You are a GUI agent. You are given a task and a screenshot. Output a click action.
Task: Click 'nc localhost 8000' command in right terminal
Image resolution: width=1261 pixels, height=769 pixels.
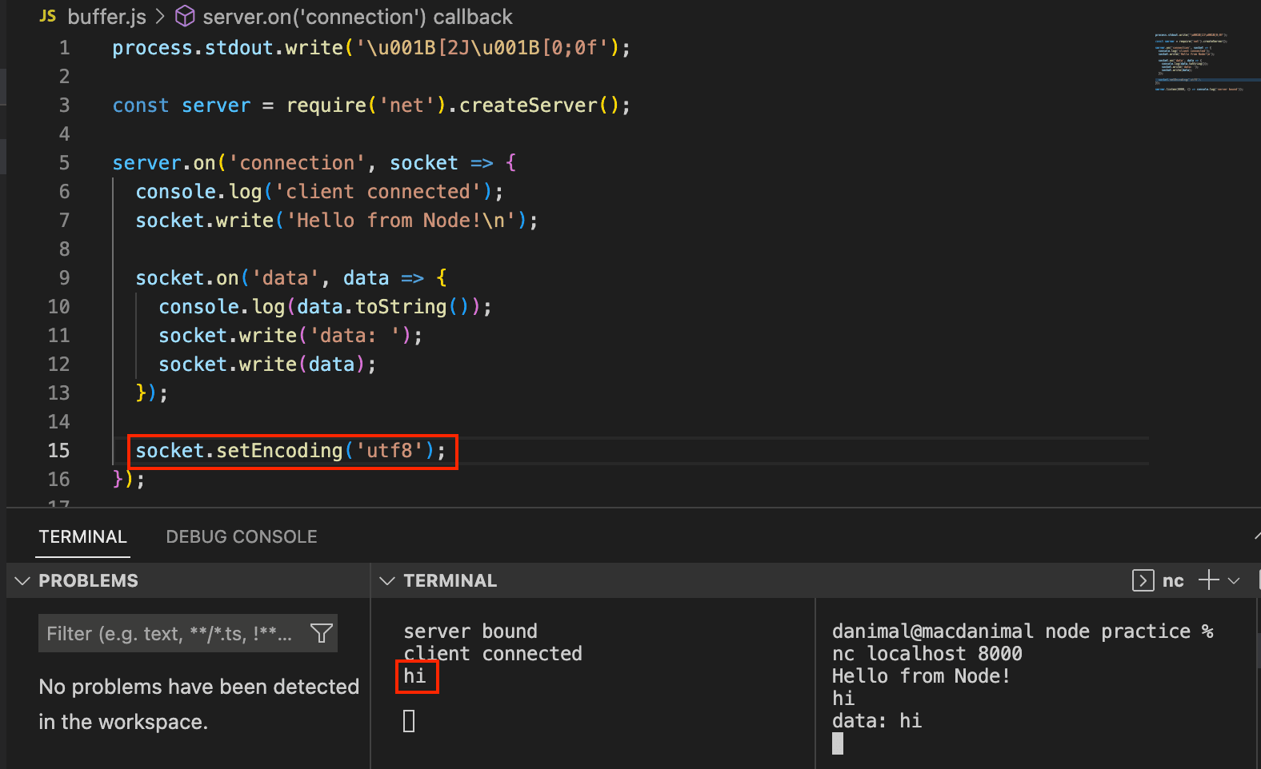tap(927, 653)
